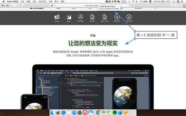
Task: Open Spotlight search in menu bar
Action: [174, 2]
